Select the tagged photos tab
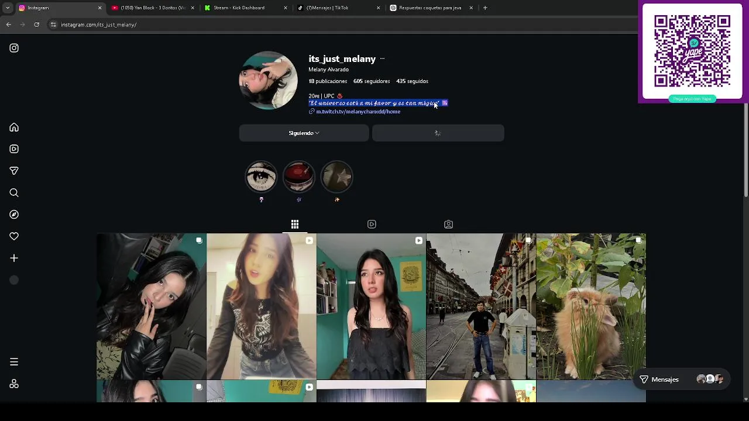 (448, 225)
